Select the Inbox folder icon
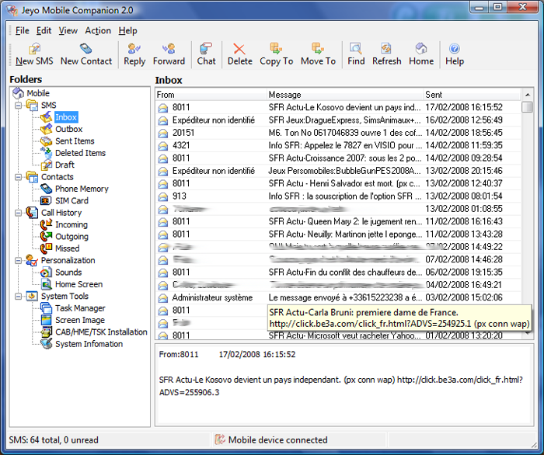The height and width of the screenshot is (455, 544). [x=46, y=117]
